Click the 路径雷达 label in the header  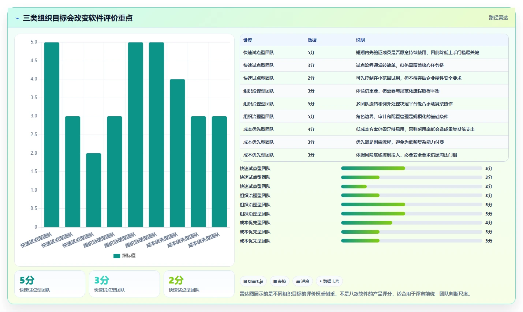tap(498, 18)
